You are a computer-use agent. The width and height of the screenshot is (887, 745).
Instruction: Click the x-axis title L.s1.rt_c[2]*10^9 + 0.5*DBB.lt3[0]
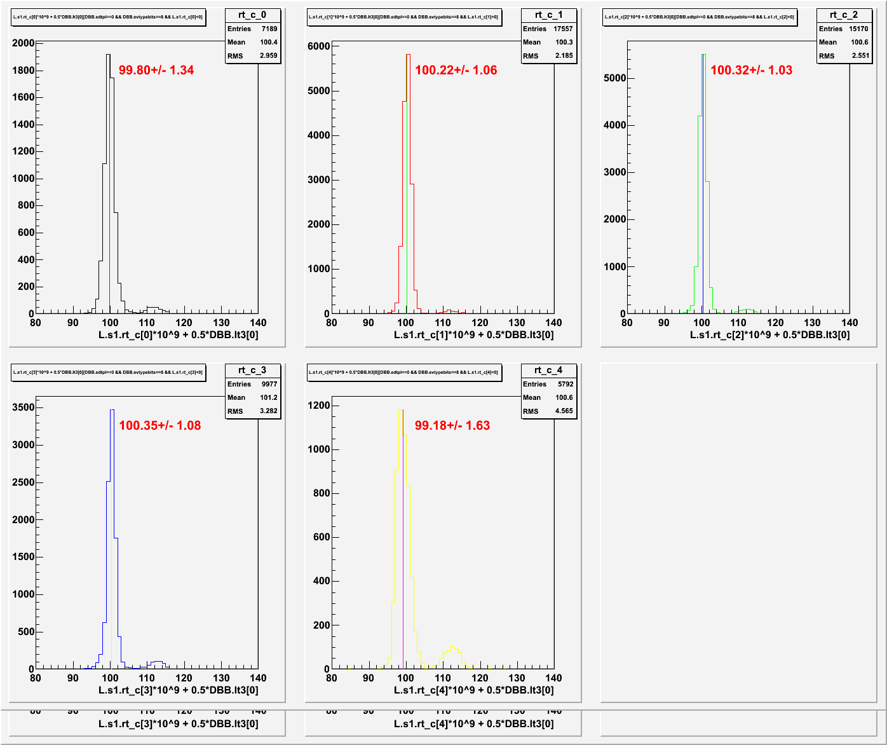[770, 335]
